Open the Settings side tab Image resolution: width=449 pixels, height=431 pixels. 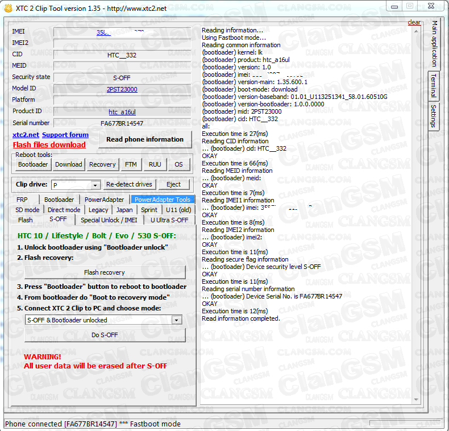pos(434,116)
